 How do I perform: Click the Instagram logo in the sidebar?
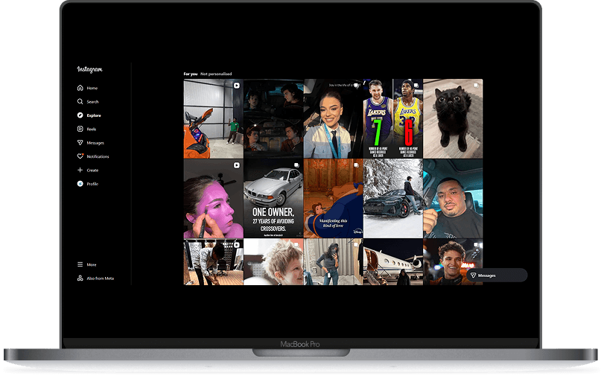pos(89,69)
